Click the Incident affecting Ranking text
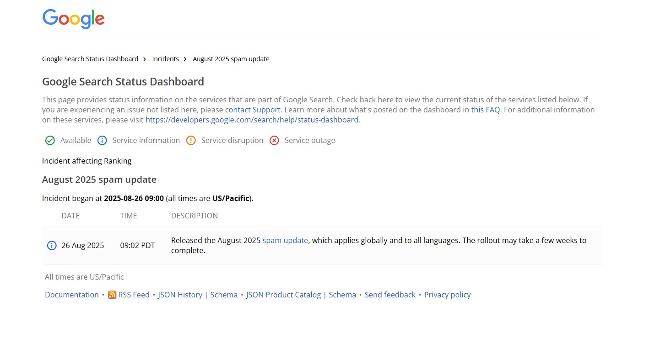 [x=87, y=161]
